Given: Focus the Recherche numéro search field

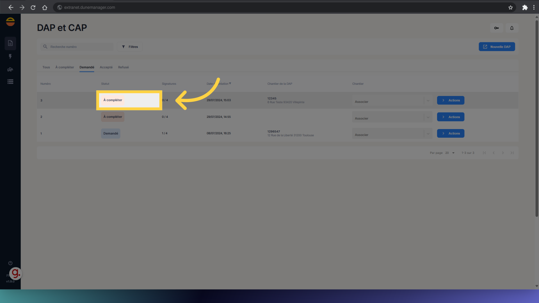Looking at the screenshot, I should (80, 47).
